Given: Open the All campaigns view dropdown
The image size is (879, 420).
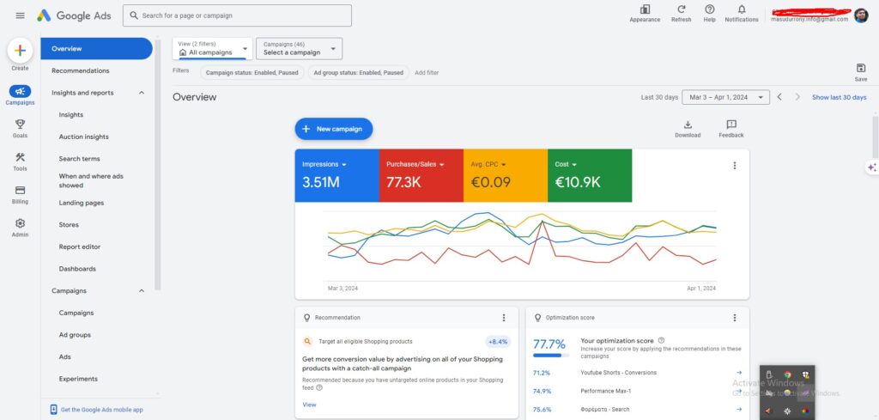Looking at the screenshot, I should [x=212, y=48].
